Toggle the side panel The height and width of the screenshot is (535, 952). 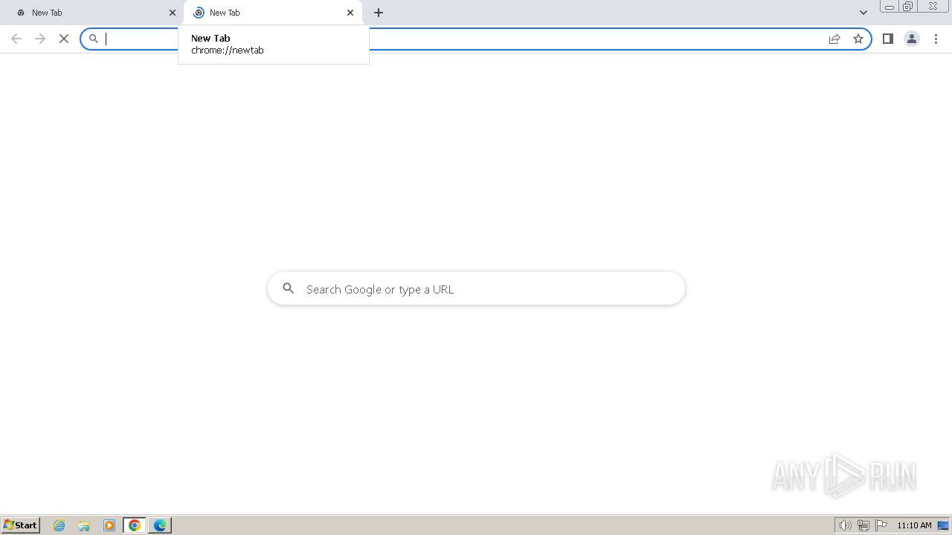click(x=888, y=39)
